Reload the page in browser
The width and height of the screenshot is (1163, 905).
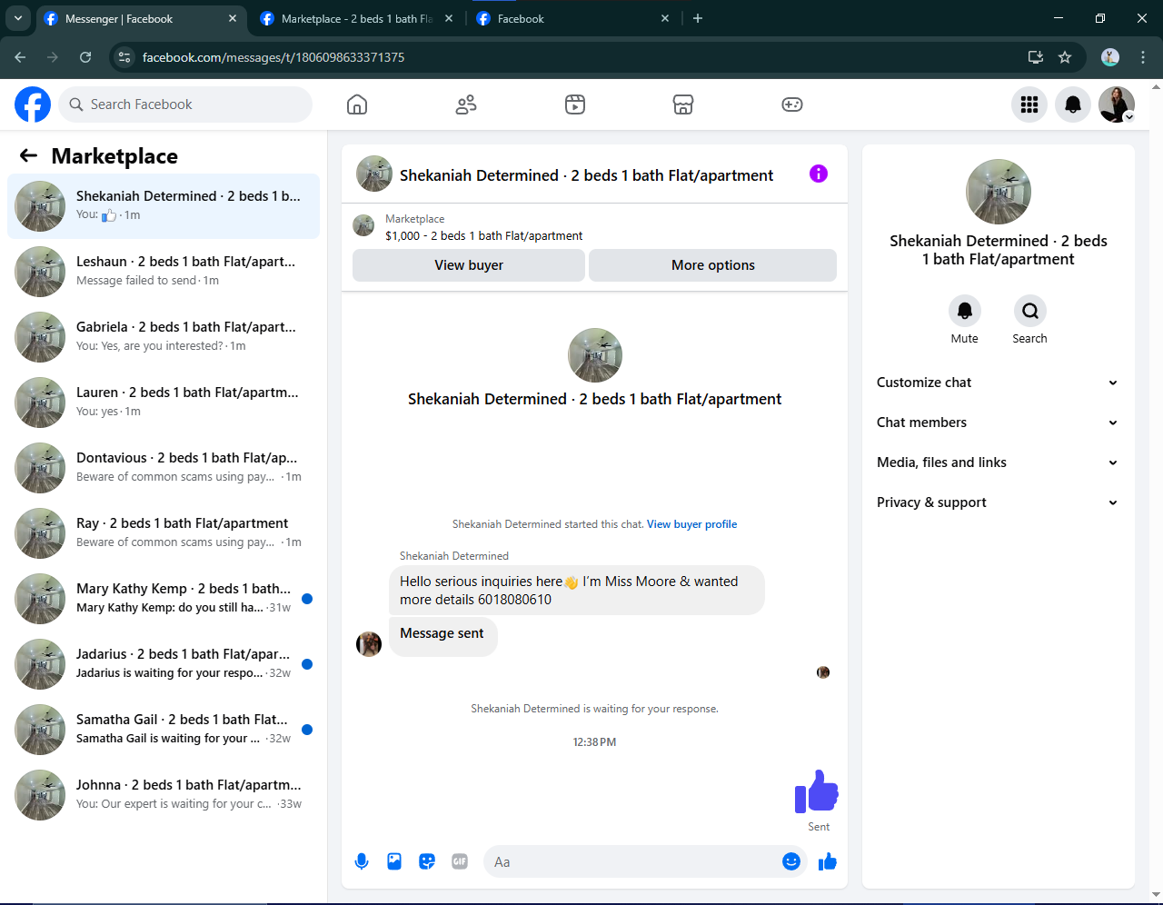(x=85, y=57)
